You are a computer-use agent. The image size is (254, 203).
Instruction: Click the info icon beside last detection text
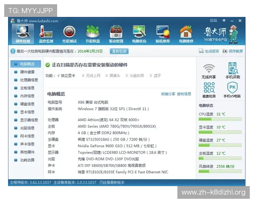(x=13, y=51)
